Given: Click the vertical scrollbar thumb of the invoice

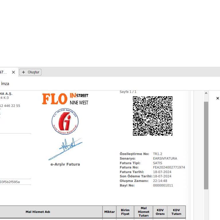Looking at the screenshot, I should coord(206,145).
